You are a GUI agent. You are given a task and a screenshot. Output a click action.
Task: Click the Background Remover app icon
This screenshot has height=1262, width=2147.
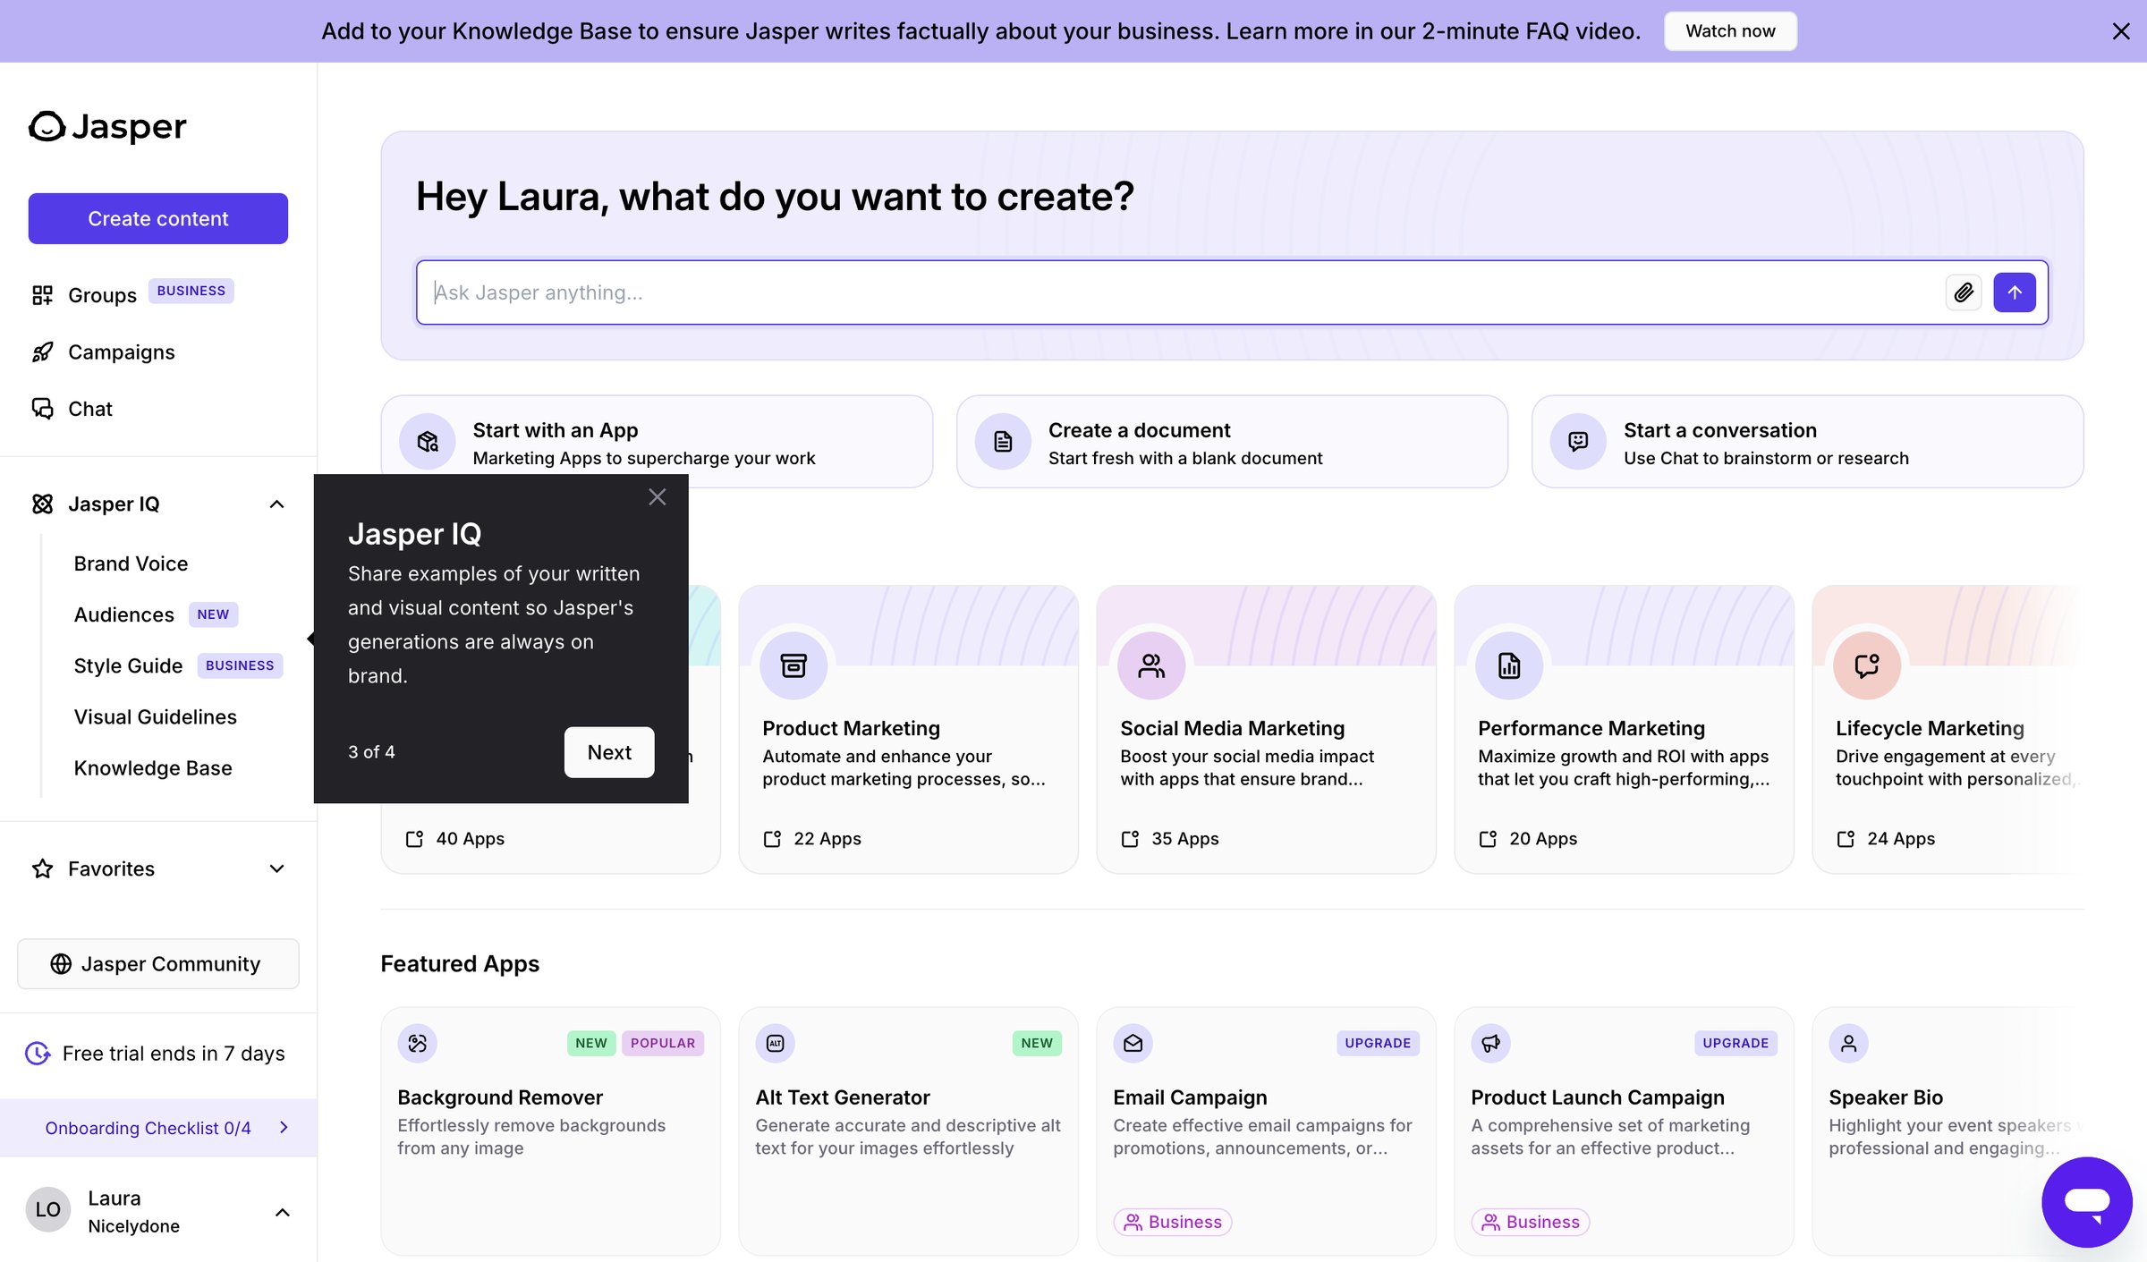tap(418, 1043)
